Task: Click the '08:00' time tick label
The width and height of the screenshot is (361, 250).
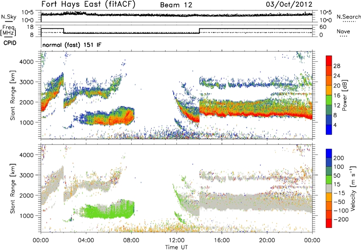Action: click(131, 241)
